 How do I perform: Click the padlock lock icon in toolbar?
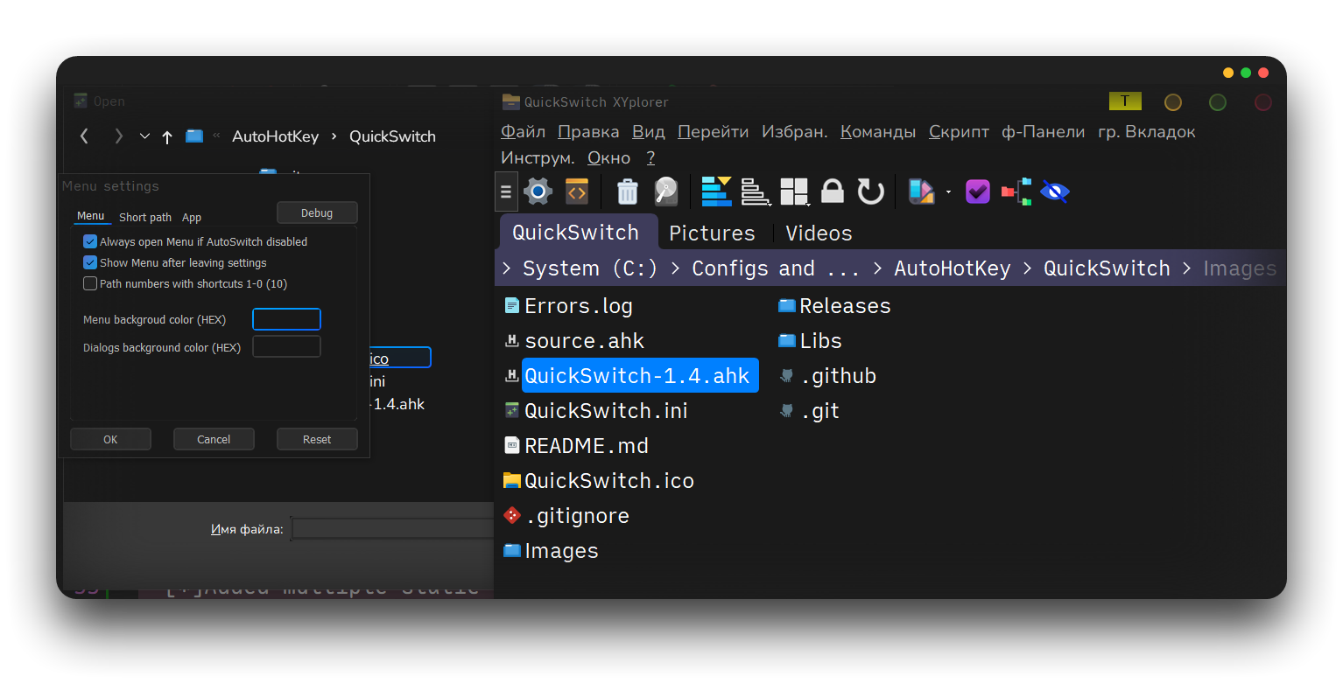833,192
